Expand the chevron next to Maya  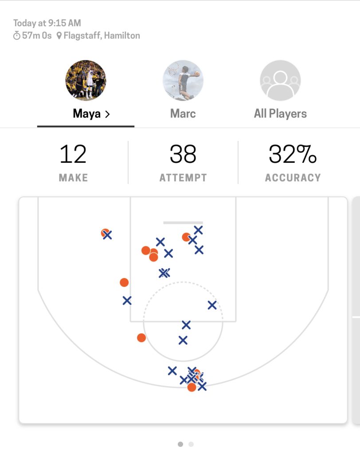[x=107, y=114]
